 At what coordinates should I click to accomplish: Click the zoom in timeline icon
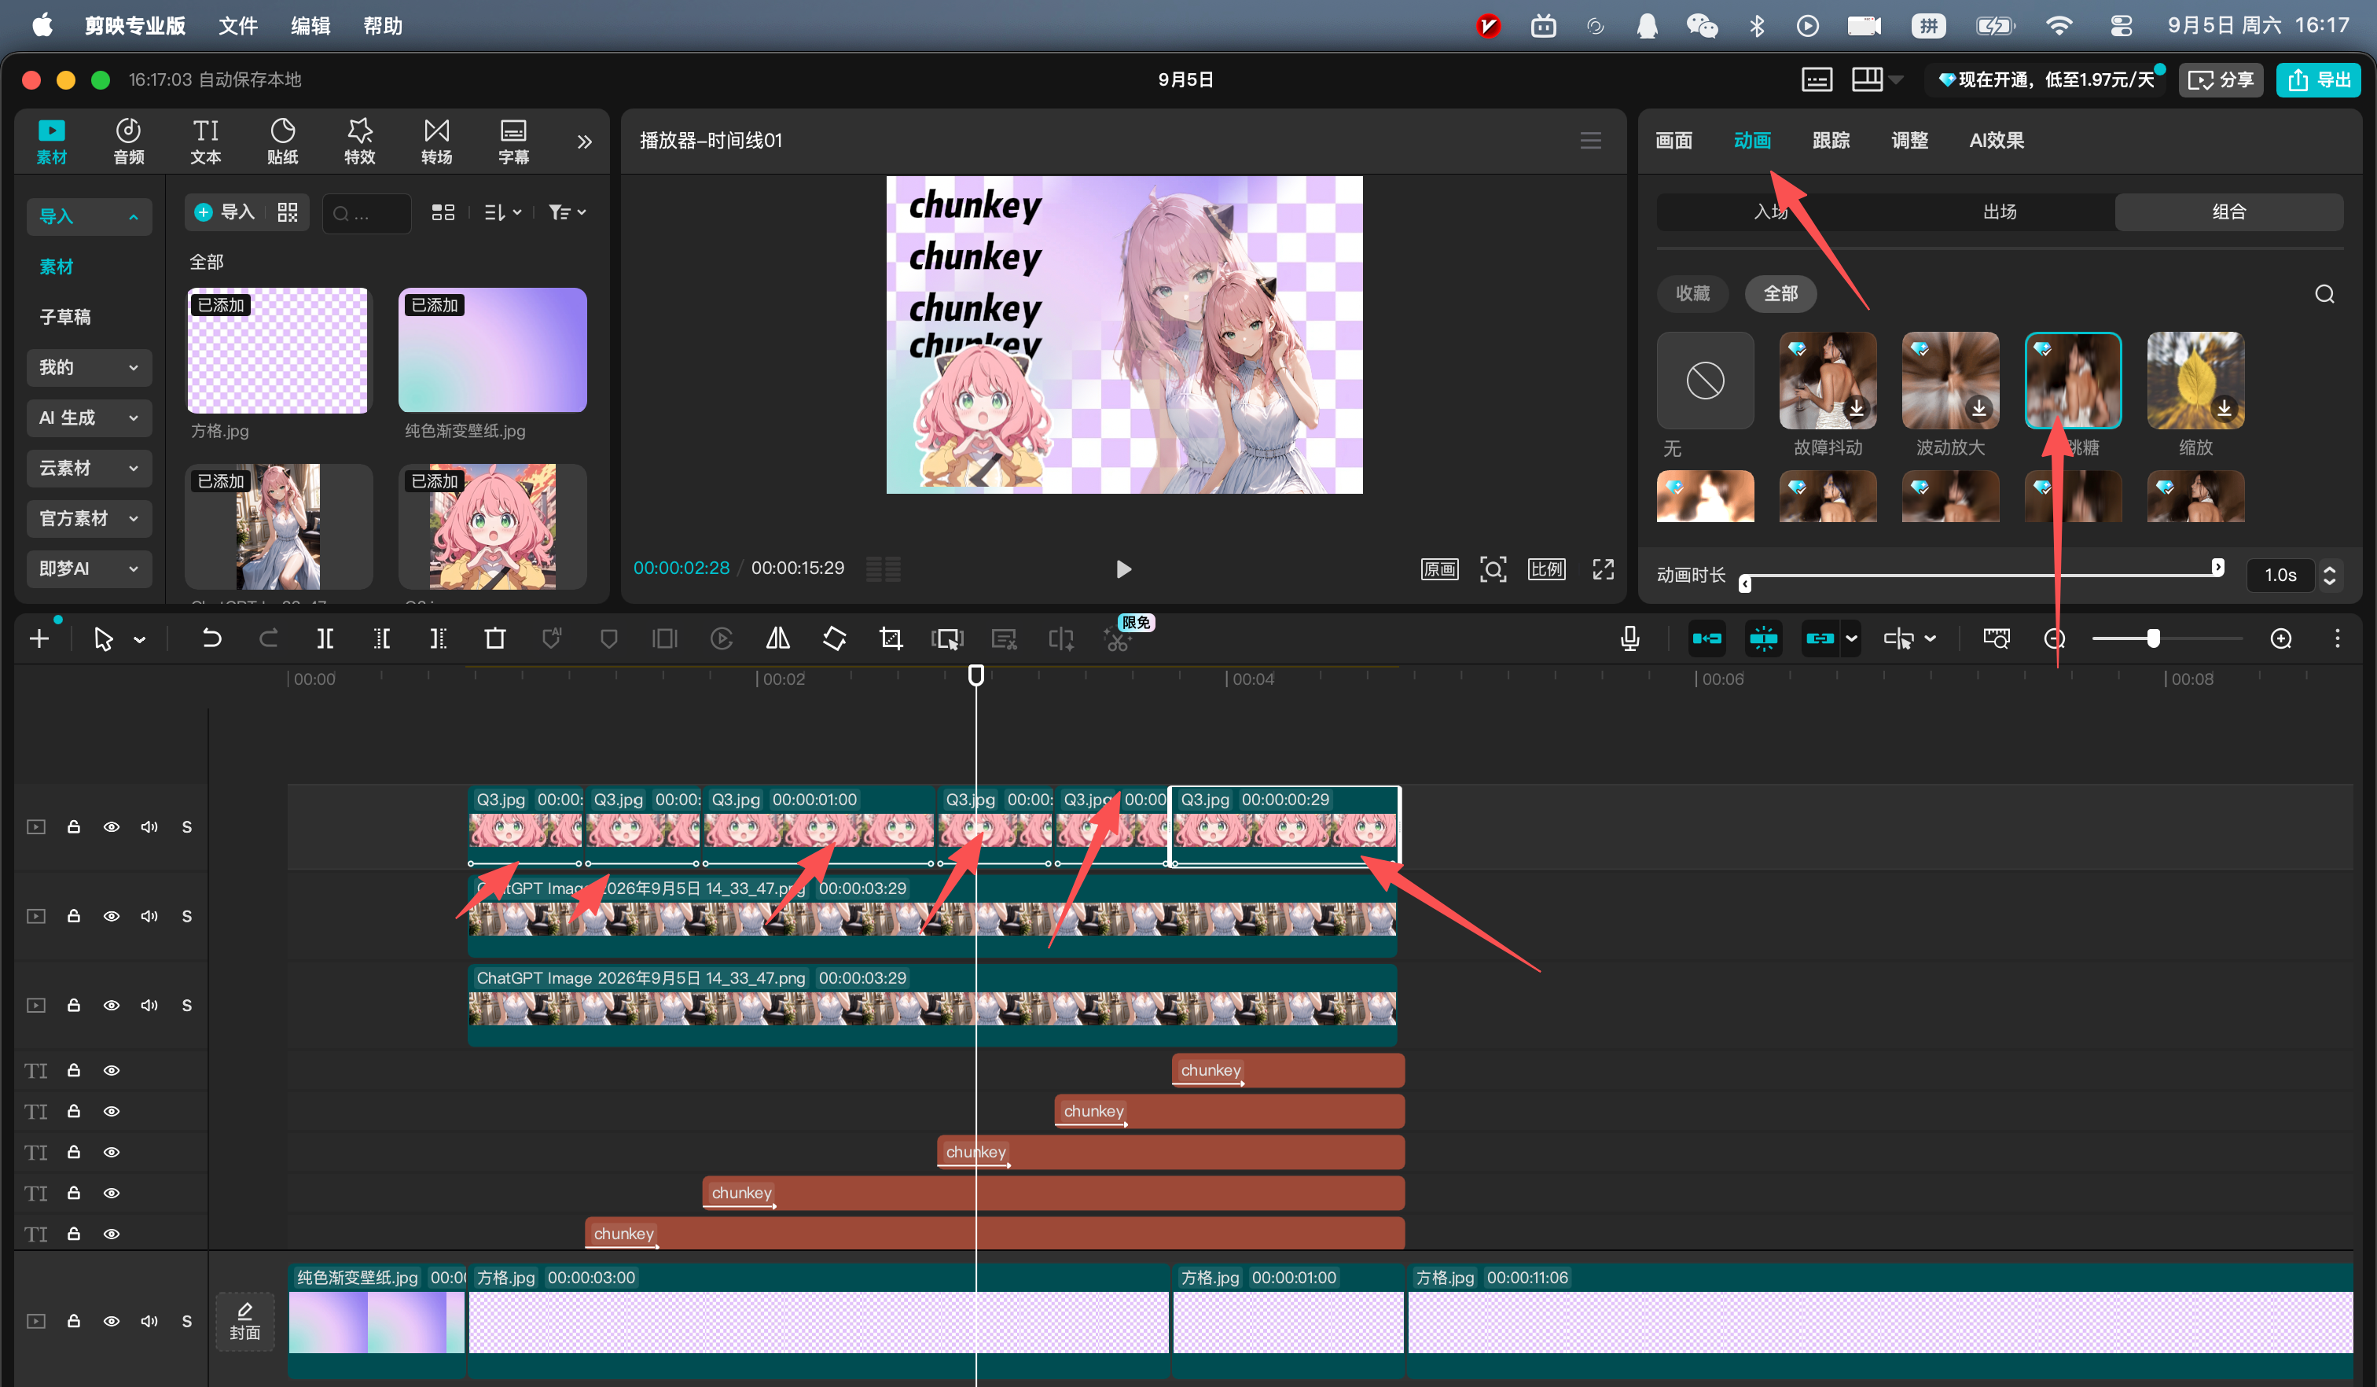[x=2281, y=638]
